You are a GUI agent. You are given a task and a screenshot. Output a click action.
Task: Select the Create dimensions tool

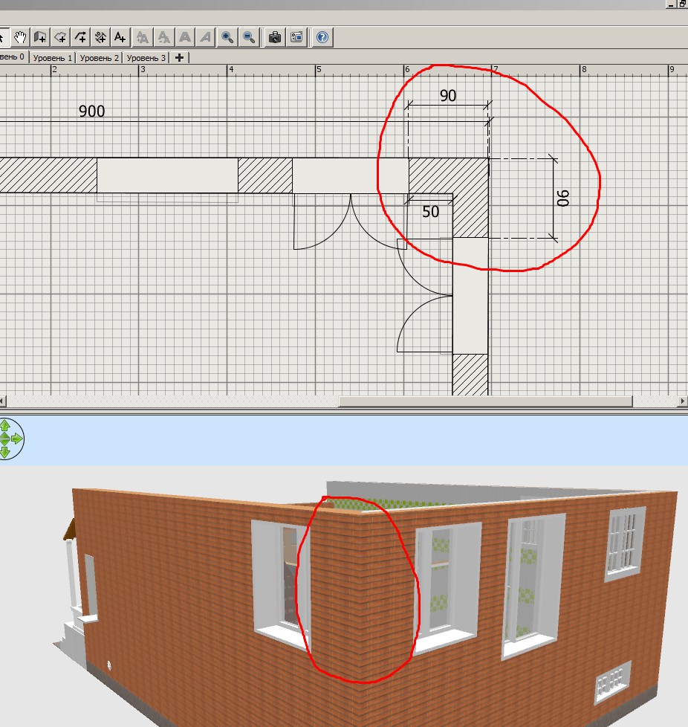pyautogui.click(x=100, y=37)
